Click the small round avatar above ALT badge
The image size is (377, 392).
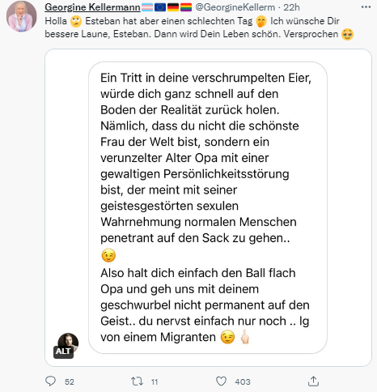tap(68, 342)
